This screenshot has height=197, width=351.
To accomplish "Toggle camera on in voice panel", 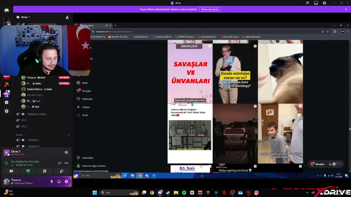I will (11, 171).
